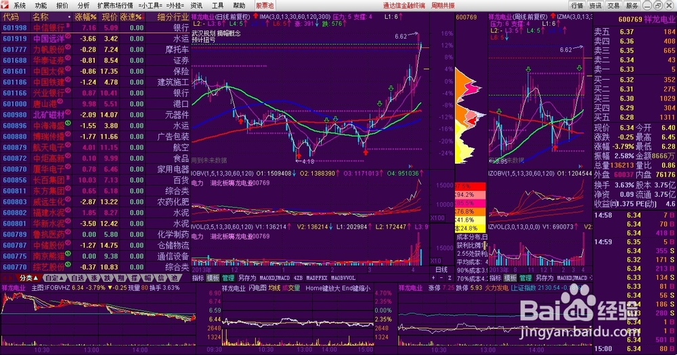This screenshot has height=355, width=677.
Task: Sort the list by 涨幅% column header
Action: pyautogui.click(x=85, y=18)
